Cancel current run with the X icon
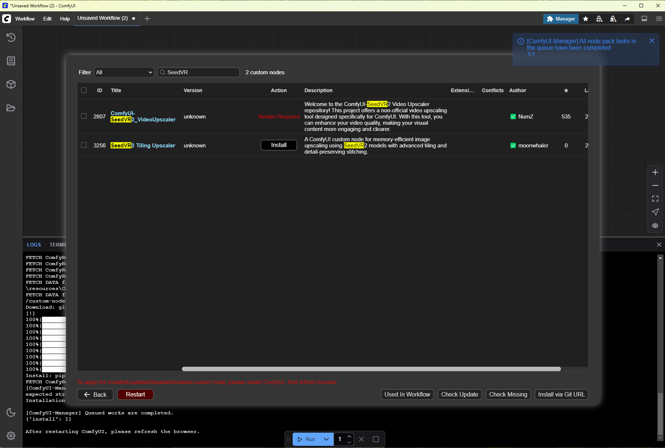 tap(361, 439)
